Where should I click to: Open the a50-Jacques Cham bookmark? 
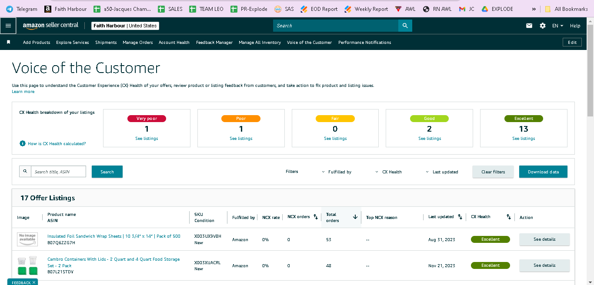click(122, 9)
